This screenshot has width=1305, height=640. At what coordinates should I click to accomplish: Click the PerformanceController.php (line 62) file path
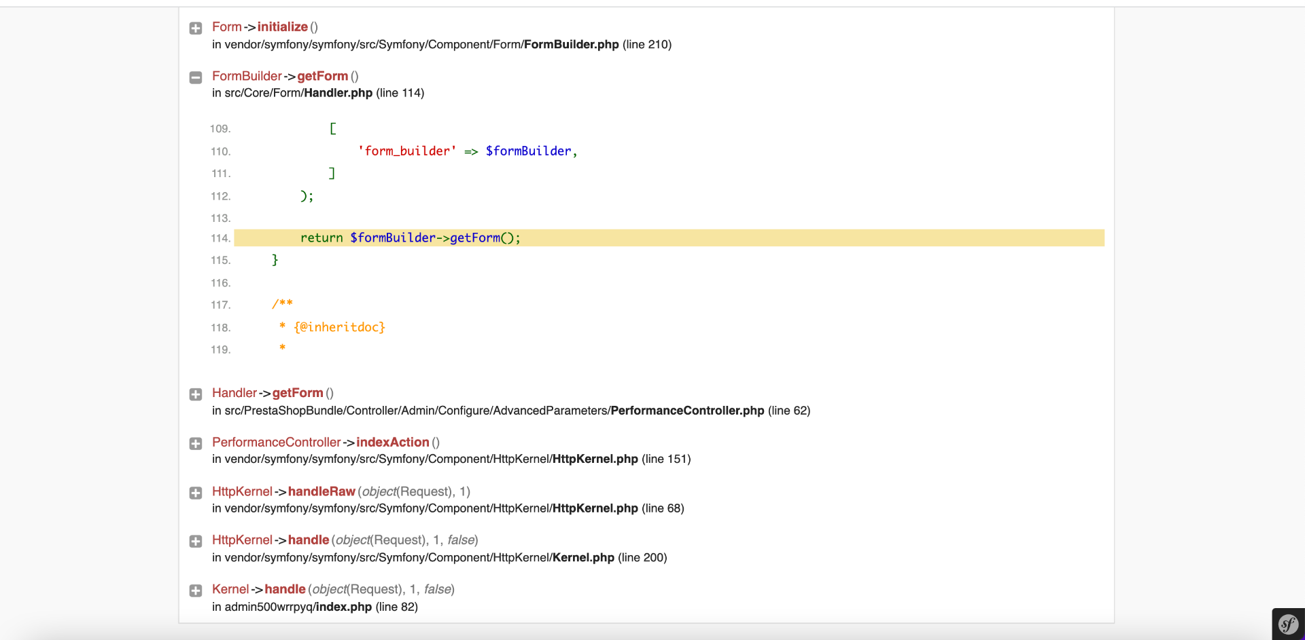click(x=511, y=411)
